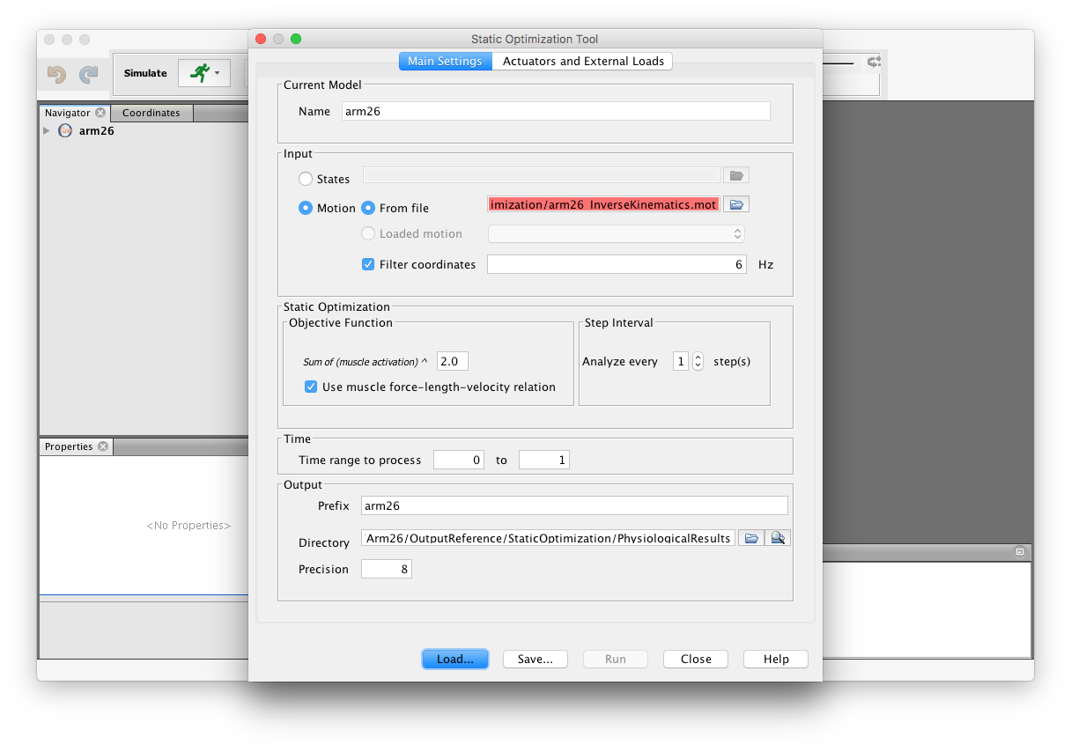Click the Load button

click(454, 659)
